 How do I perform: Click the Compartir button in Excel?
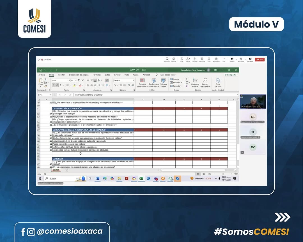231,75
